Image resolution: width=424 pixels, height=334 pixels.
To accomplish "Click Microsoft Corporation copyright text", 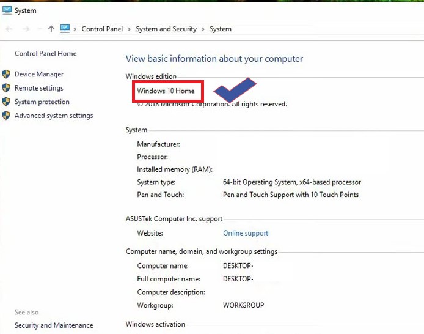I will (x=212, y=104).
